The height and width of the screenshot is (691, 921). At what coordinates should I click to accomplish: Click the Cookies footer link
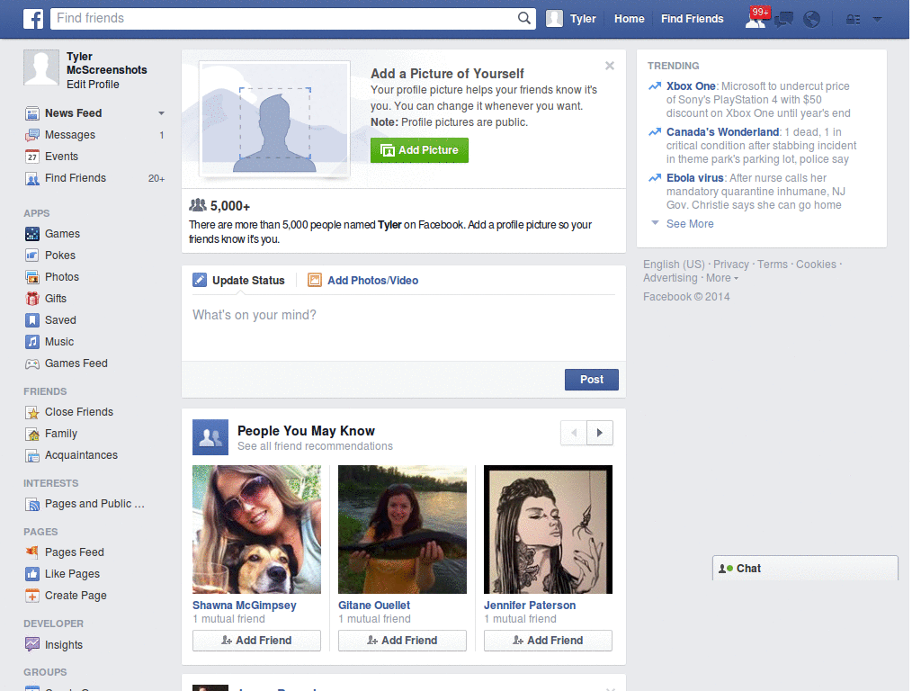[816, 265]
